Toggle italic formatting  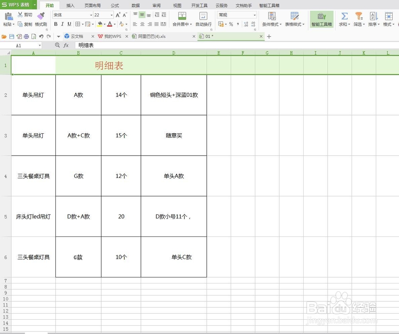point(62,24)
